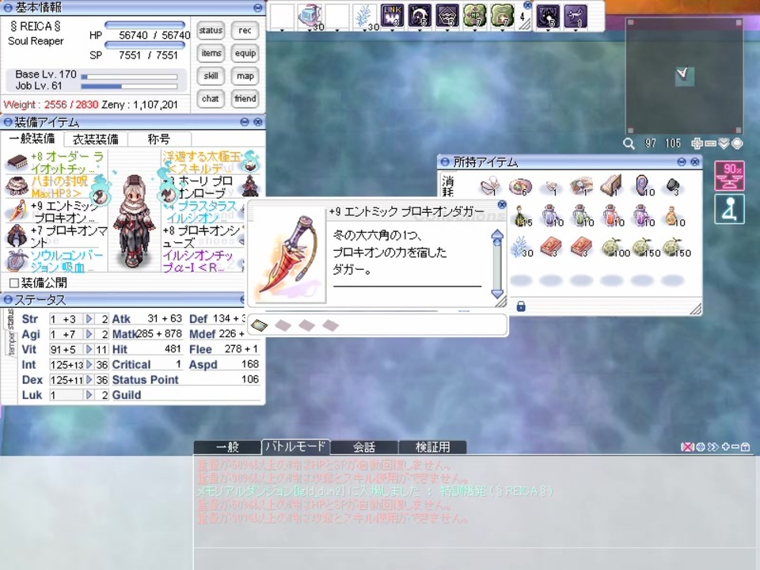Viewport: 760px width, 570px height.
Task: Use the airplane skill icon on hotbar
Action: pyautogui.click(x=576, y=16)
